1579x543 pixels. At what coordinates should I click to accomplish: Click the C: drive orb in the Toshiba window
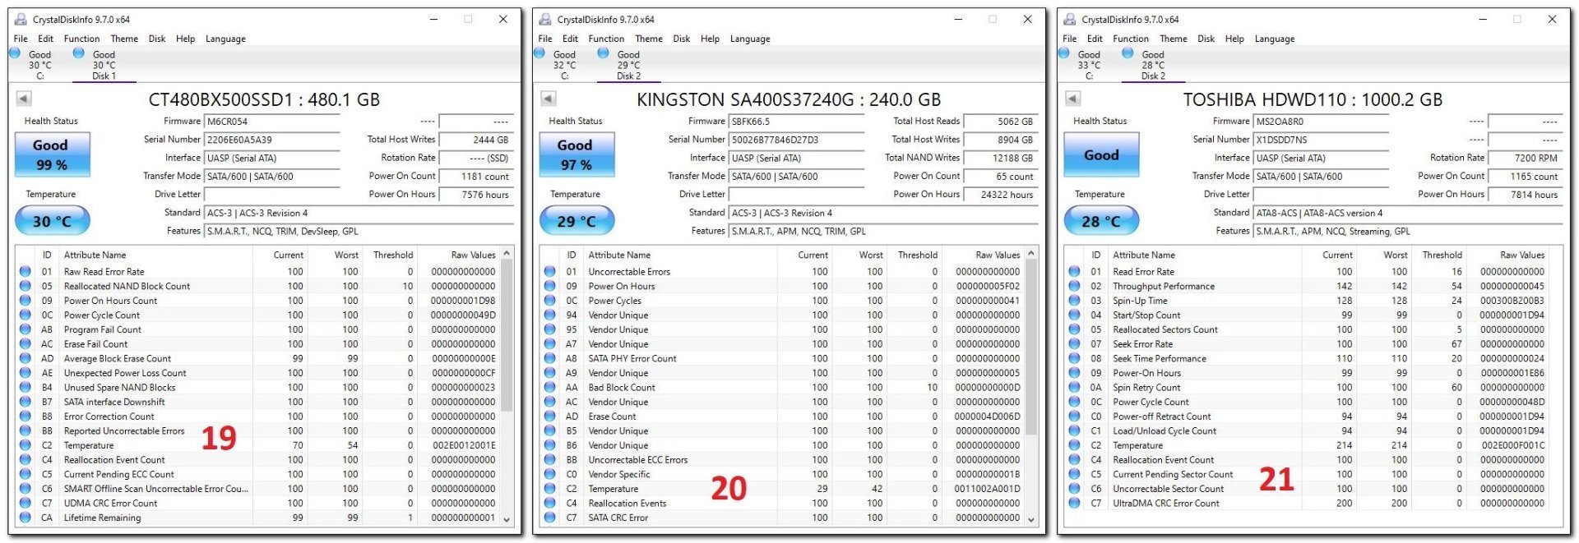(x=1064, y=53)
